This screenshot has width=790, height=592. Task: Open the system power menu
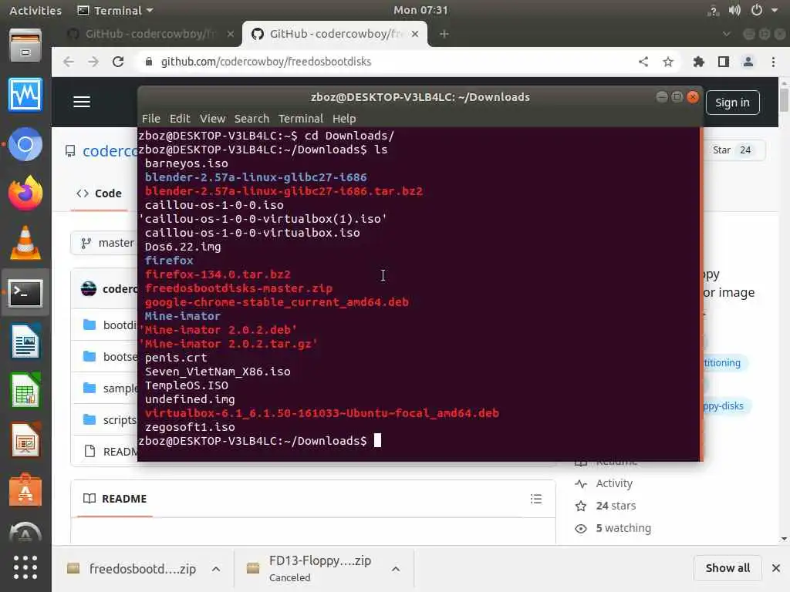point(757,10)
